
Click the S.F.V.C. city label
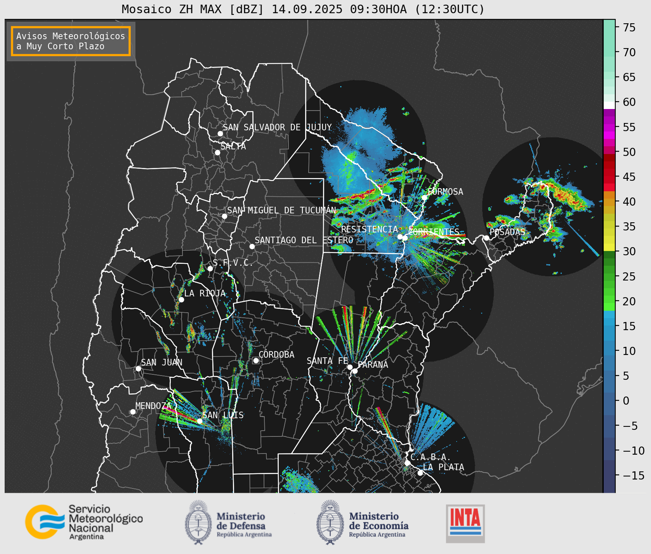pos(233,263)
